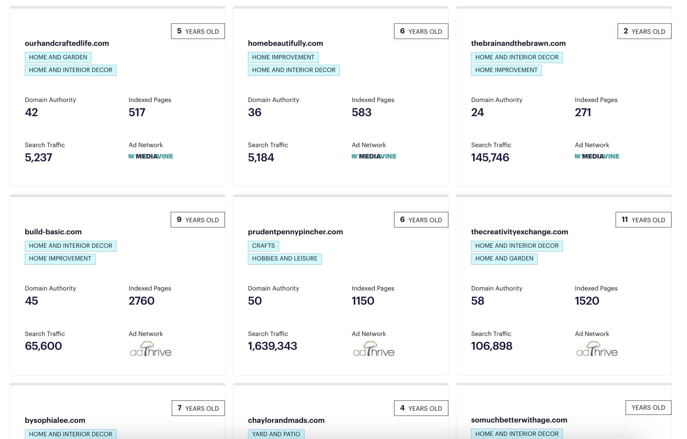
Task: Click indexed pages value 271
Action: click(x=583, y=112)
